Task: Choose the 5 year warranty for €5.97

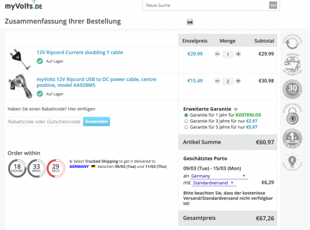Action: [x=186, y=127]
